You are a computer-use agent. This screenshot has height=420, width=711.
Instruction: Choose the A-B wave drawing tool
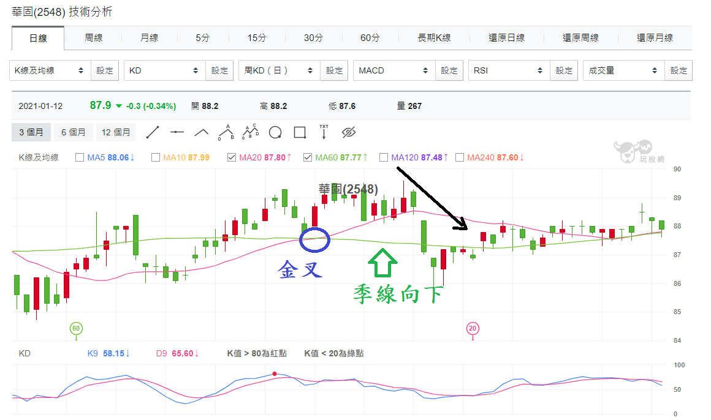coord(226,132)
